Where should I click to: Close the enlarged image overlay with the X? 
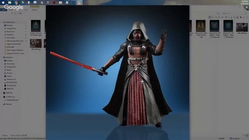pyautogui.click(x=246, y=7)
